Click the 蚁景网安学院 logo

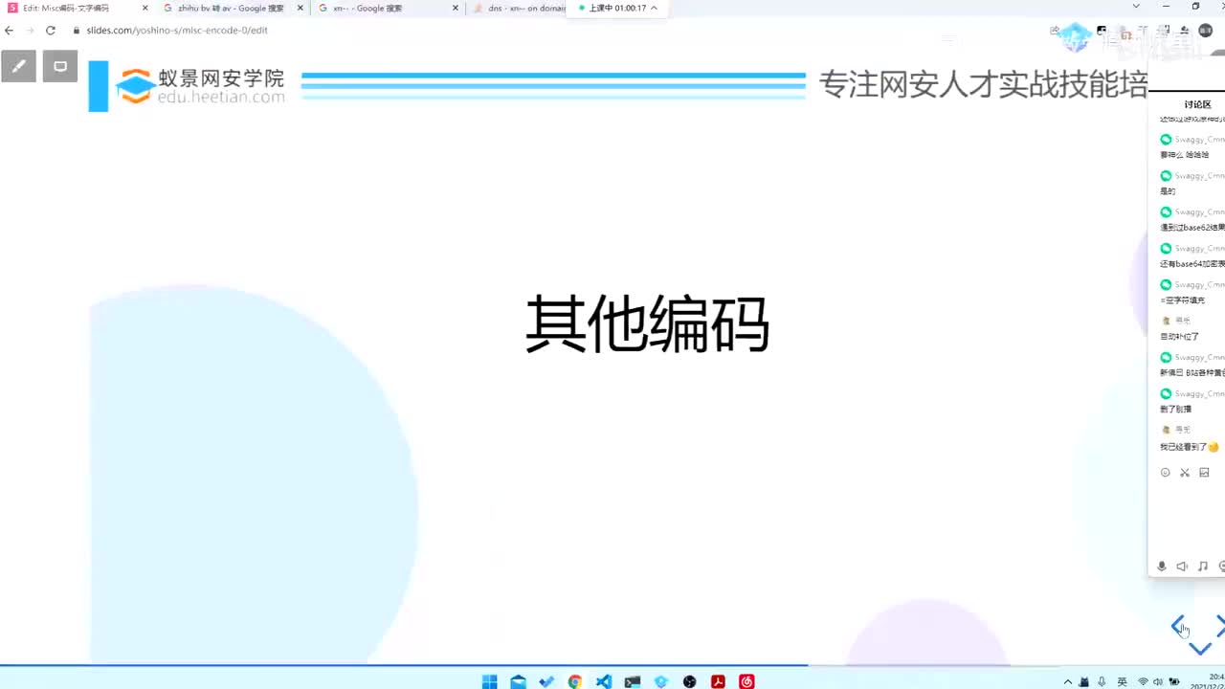pyautogui.click(x=200, y=85)
